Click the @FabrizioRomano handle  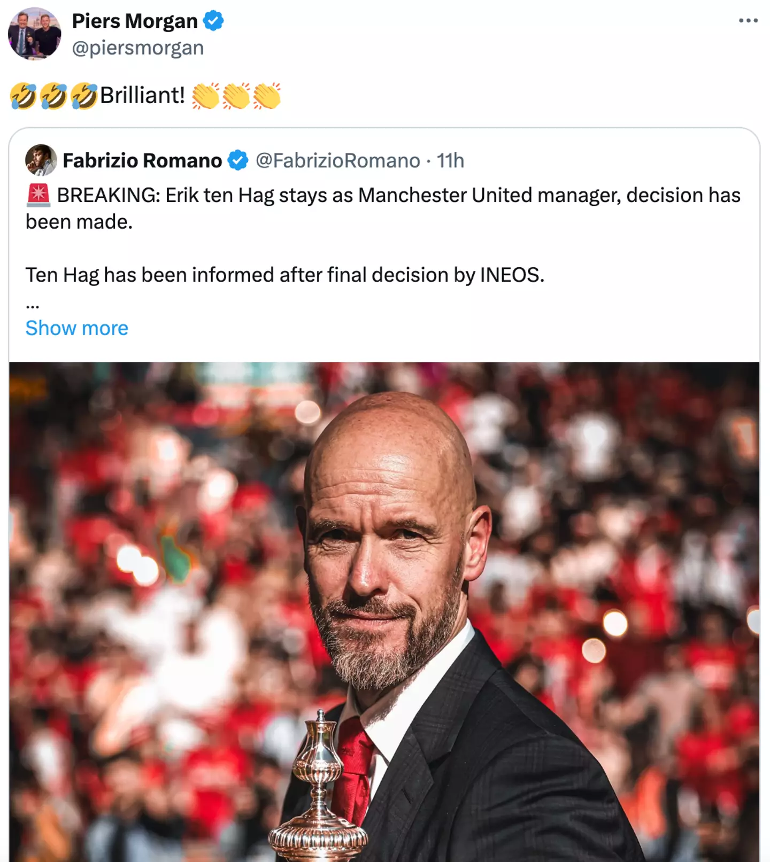click(x=338, y=160)
